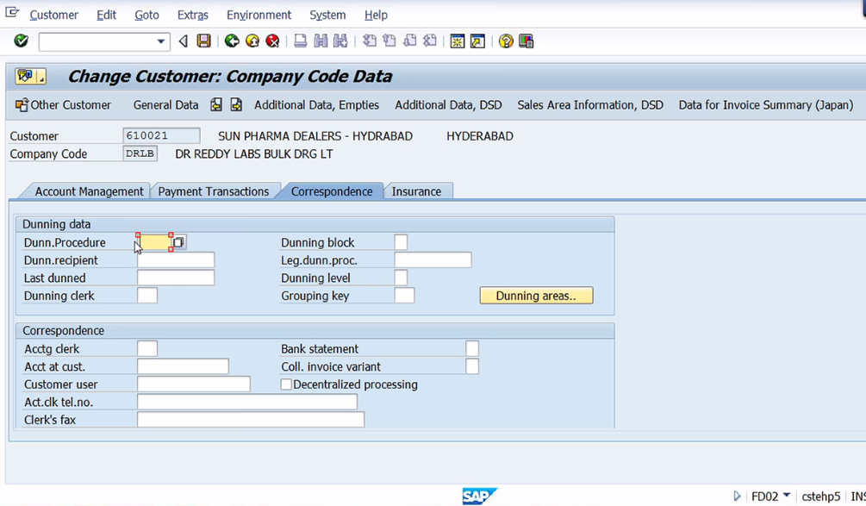Click the yellow Exit icon

click(252, 41)
